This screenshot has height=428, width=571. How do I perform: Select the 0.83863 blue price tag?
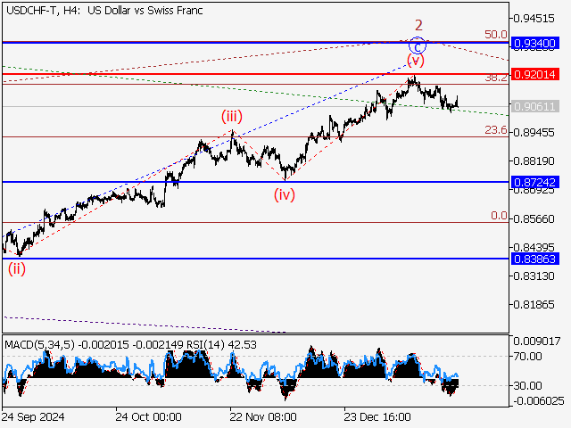coord(535,259)
